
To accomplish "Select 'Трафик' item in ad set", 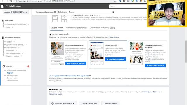I will (x=9, y=42).
